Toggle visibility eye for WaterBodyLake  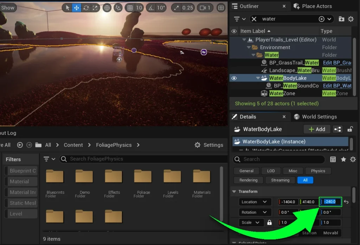point(234,78)
